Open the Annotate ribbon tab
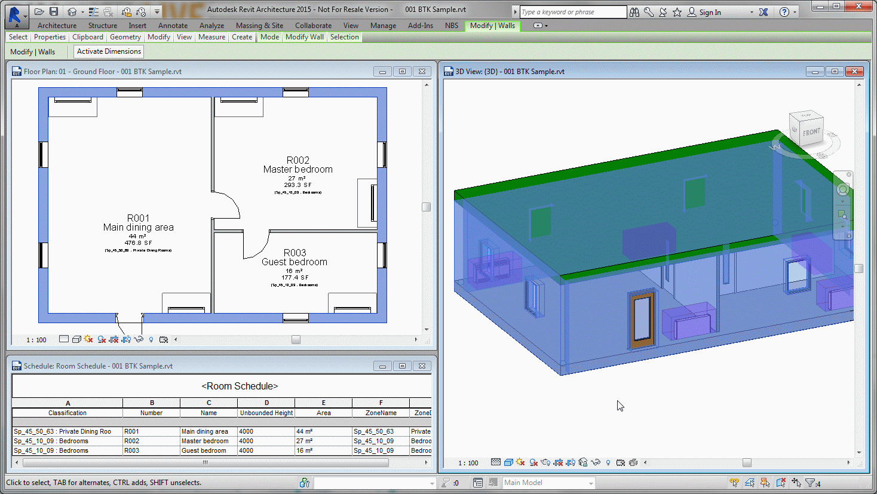 173,26
